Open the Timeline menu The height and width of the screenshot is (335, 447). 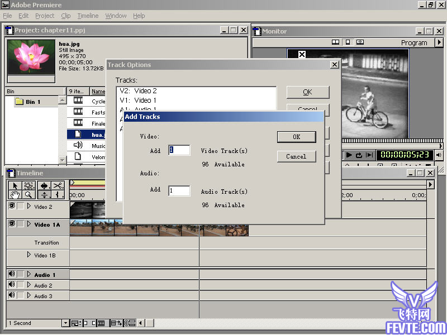pos(88,16)
